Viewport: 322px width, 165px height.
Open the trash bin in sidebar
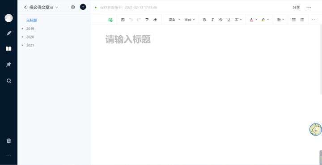pyautogui.click(x=8, y=141)
